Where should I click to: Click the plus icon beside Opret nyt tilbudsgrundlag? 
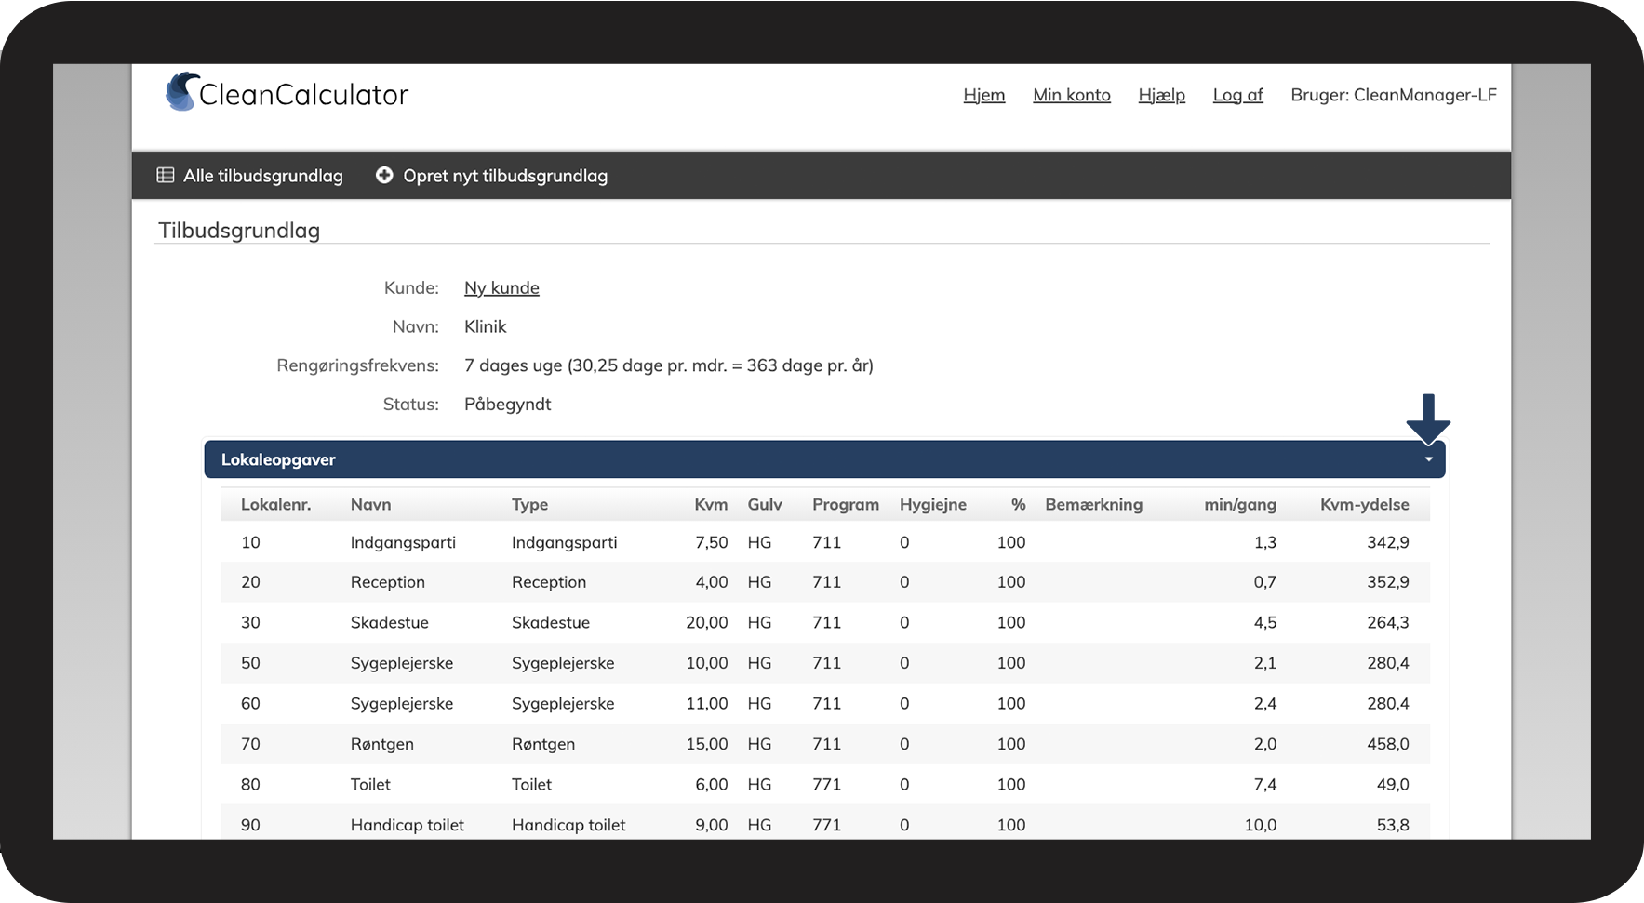pos(384,175)
